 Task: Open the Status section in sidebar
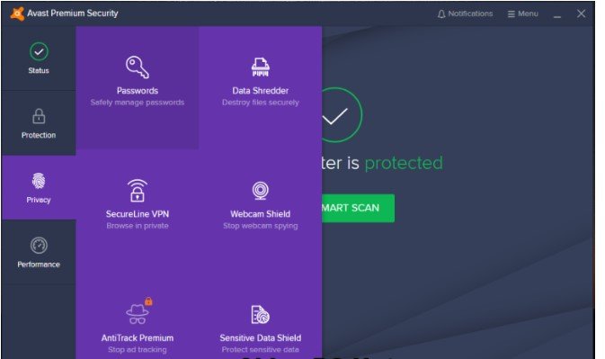tap(39, 58)
